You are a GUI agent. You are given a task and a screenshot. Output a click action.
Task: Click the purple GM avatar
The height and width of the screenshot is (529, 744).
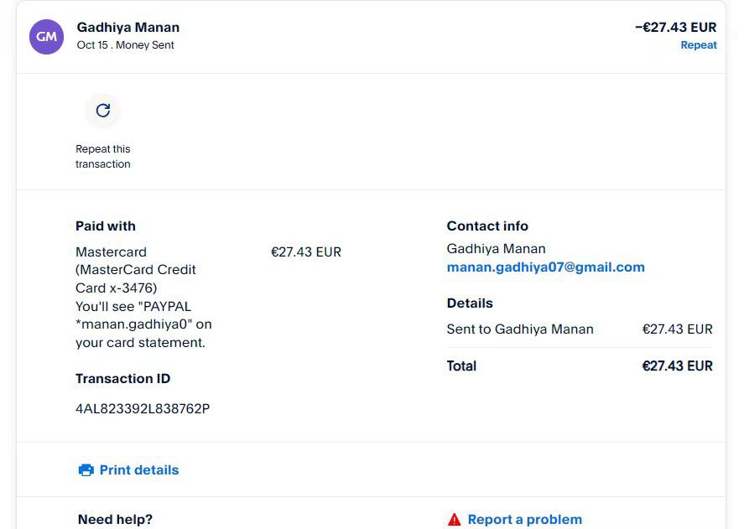coord(46,37)
